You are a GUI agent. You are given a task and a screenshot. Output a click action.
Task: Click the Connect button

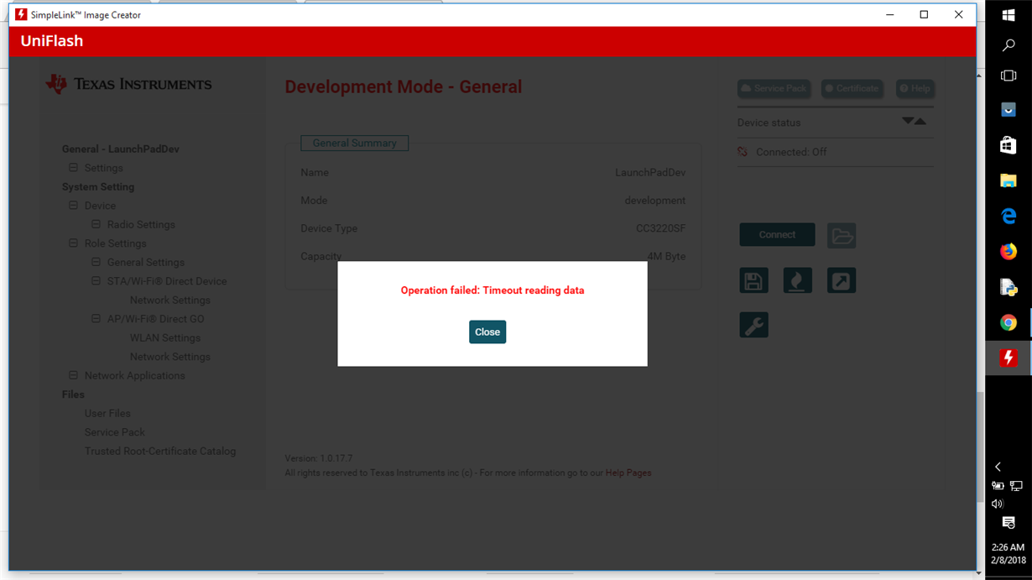point(777,235)
